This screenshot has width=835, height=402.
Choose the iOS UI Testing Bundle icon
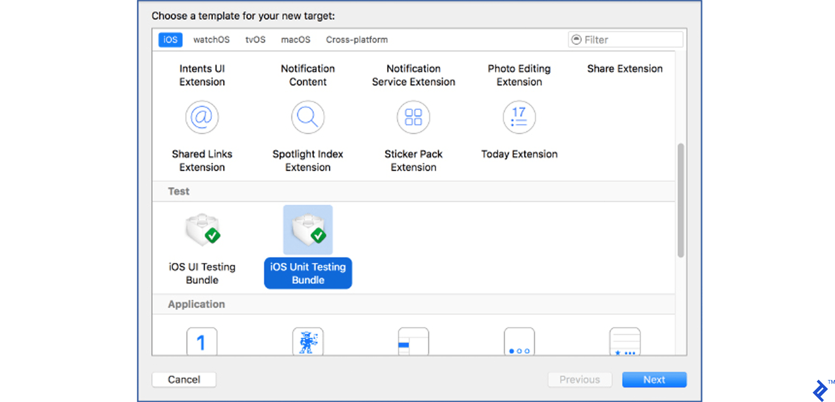(x=202, y=230)
